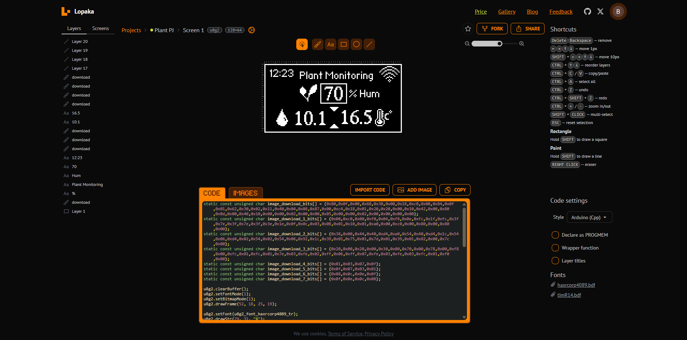
Task: Click the zoom level slider handle
Action: pyautogui.click(x=500, y=44)
